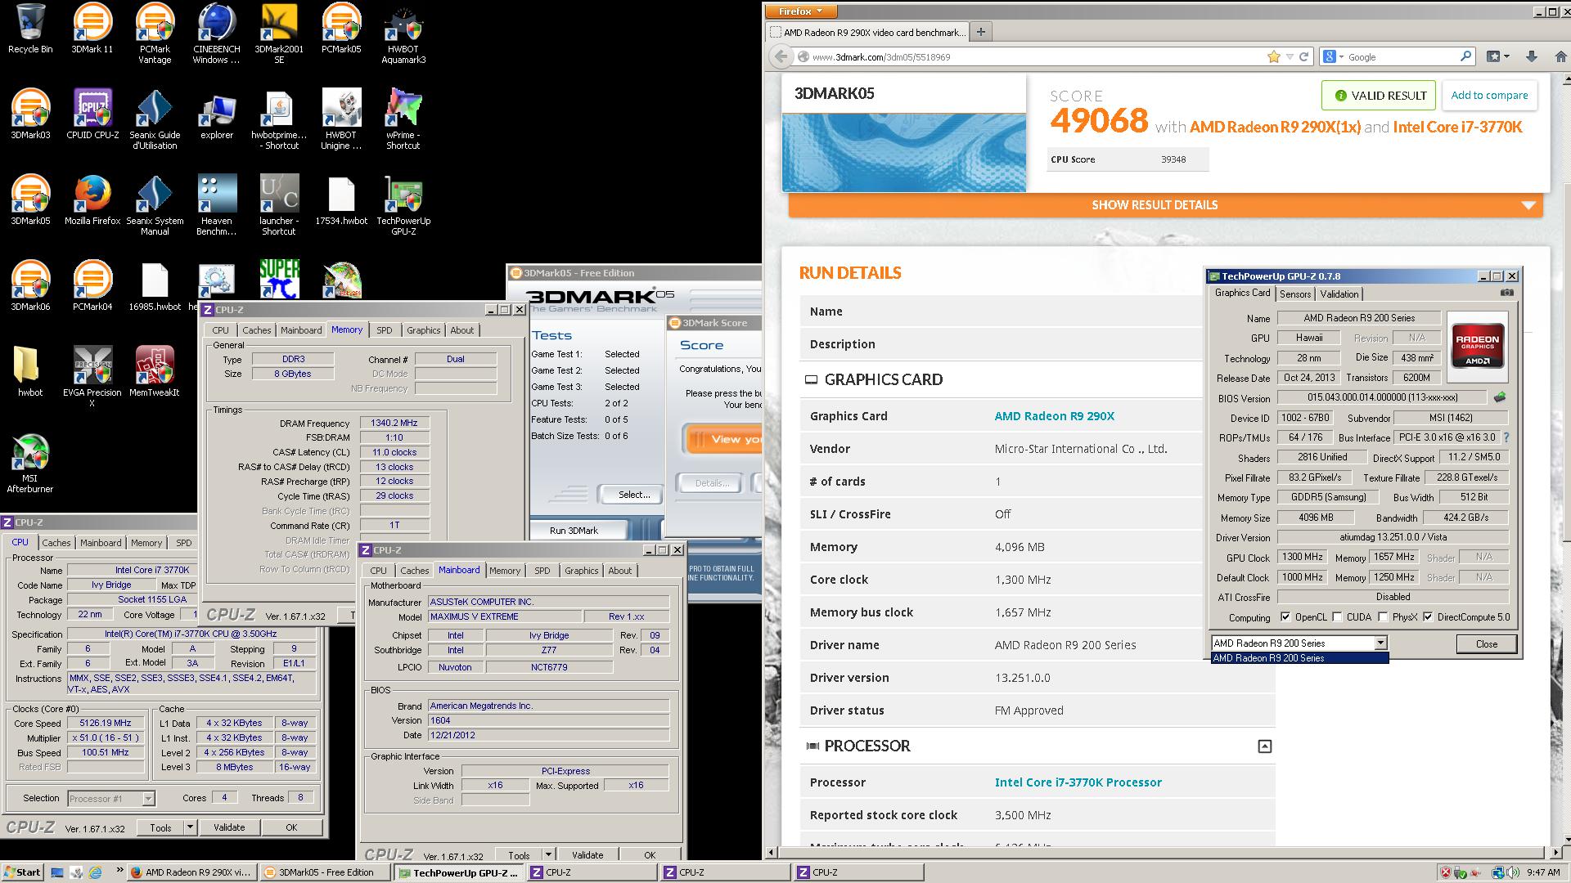The width and height of the screenshot is (1571, 883).
Task: Open CINEBENCH Windows desktop shortcut
Action: point(217,34)
